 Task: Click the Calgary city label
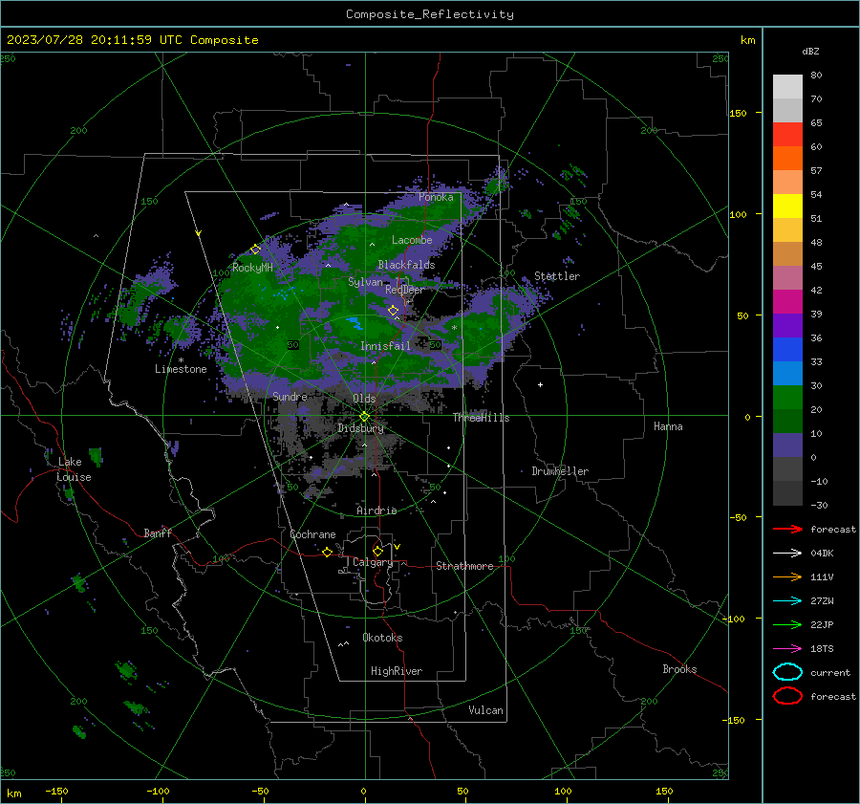pyautogui.click(x=373, y=562)
